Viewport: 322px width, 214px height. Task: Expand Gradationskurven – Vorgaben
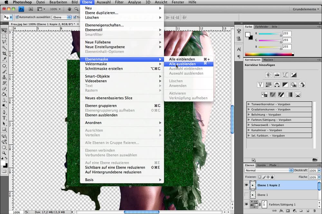point(249,109)
